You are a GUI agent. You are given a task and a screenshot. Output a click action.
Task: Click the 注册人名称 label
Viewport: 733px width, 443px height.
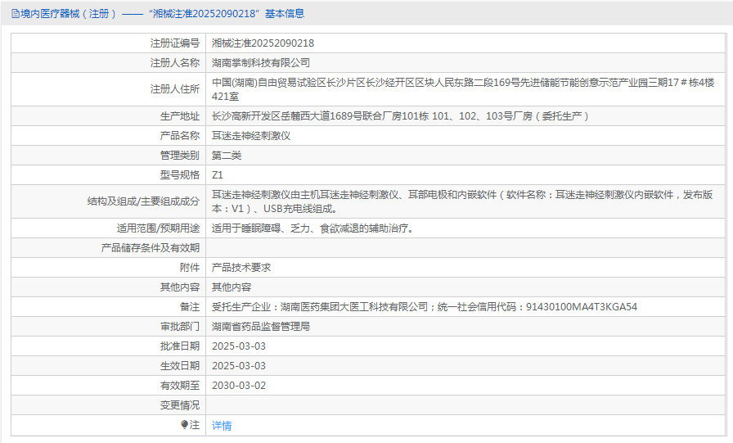coord(175,63)
